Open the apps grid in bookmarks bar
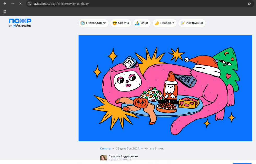Screen dimensions: 256x164 click(4, 12)
